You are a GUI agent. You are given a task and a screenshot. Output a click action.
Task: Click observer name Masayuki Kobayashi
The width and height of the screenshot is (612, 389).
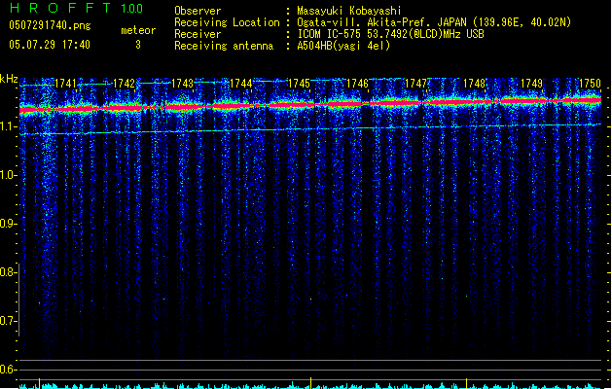click(349, 11)
